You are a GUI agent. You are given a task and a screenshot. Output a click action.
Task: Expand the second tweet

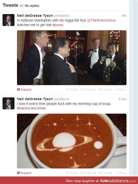tap(24, 173)
